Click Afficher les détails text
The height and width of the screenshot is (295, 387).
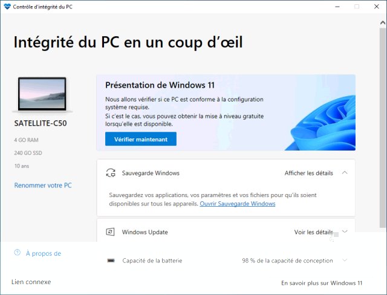[309, 173]
